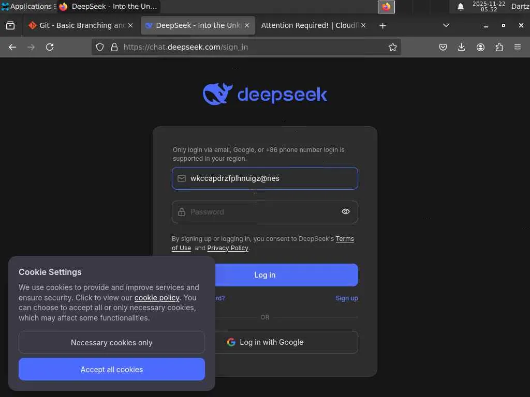
Task: Open the Privacy Policy link
Action: point(228,248)
